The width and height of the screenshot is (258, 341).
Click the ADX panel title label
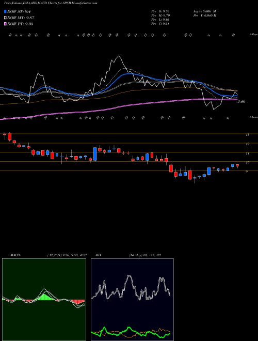[x=98, y=255]
